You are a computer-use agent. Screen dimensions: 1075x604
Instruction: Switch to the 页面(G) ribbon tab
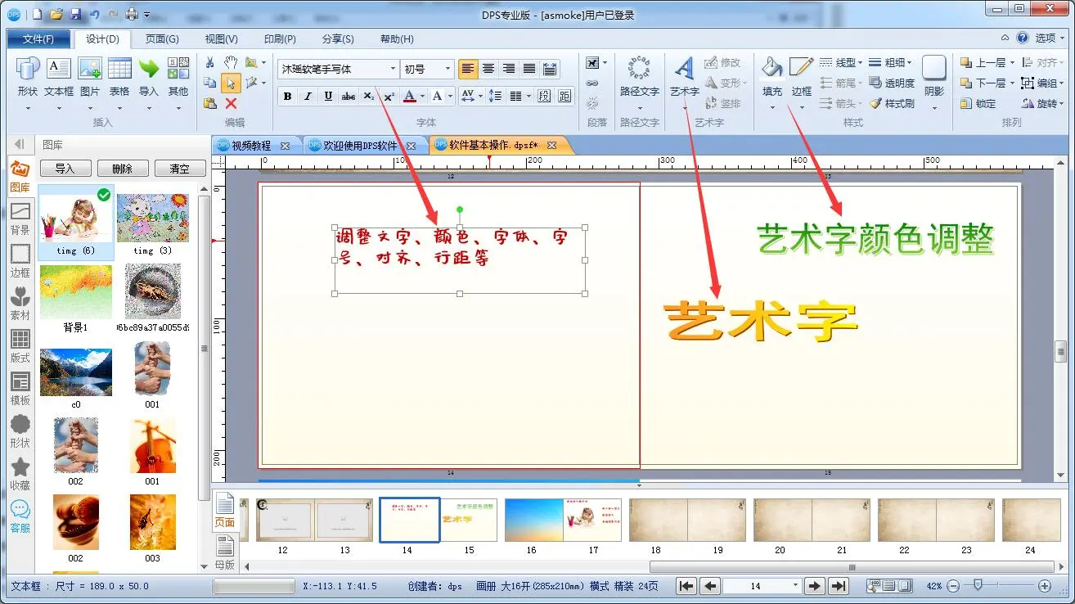pyautogui.click(x=162, y=38)
